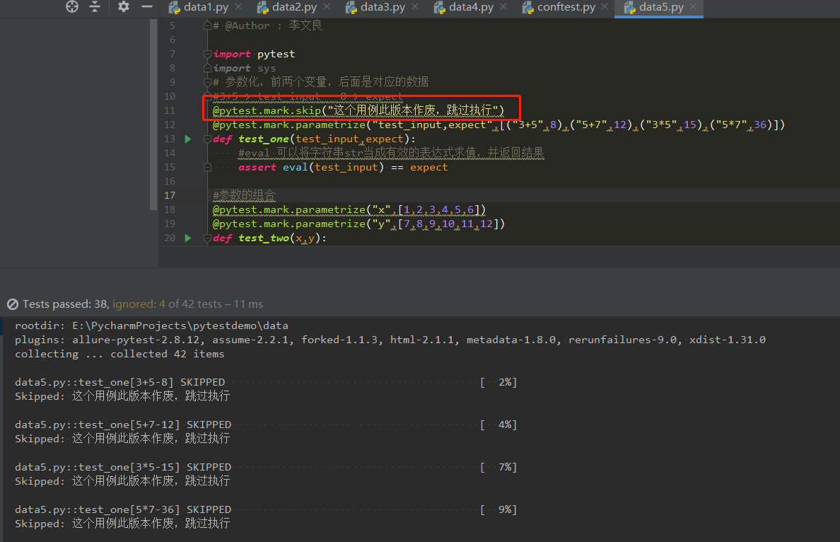This screenshot has height=542, width=840.
Task: Click line number 11 in the gutter
Action: [x=170, y=110]
